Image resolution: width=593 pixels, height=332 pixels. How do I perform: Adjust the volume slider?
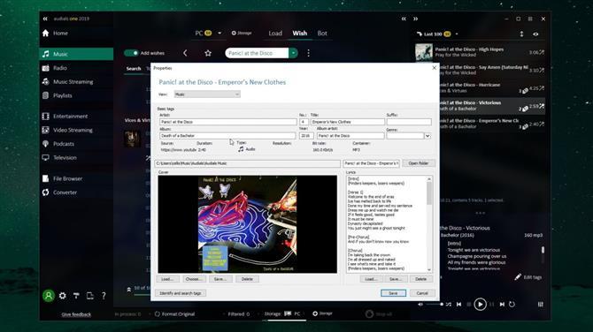pos(435,304)
